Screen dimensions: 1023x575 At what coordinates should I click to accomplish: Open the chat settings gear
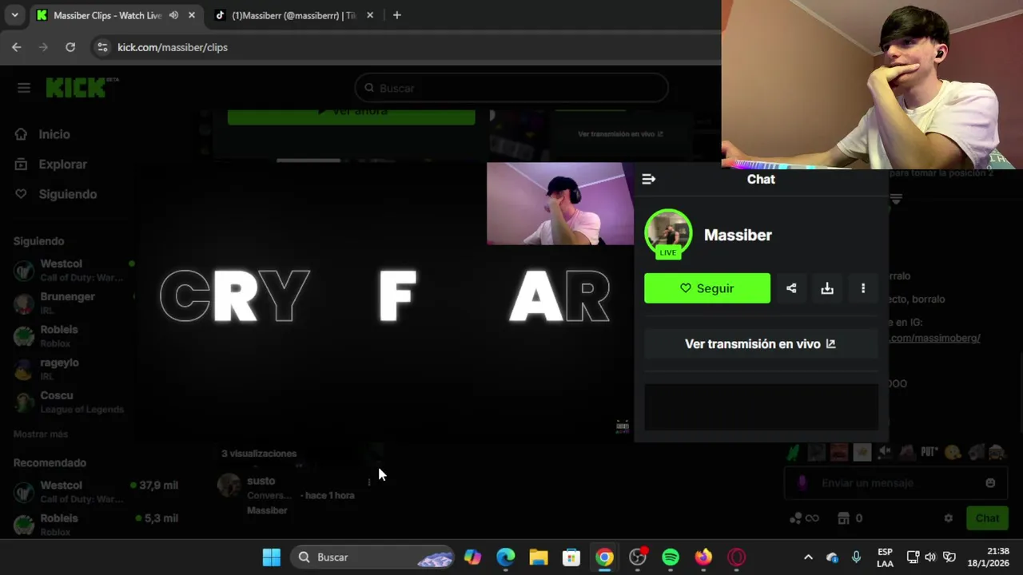point(948,517)
